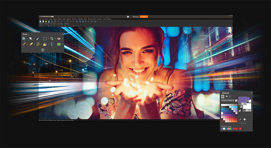Image resolution: width=271 pixels, height=148 pixels.
Task: Select the Red Eye tool
Action: pos(59,38)
